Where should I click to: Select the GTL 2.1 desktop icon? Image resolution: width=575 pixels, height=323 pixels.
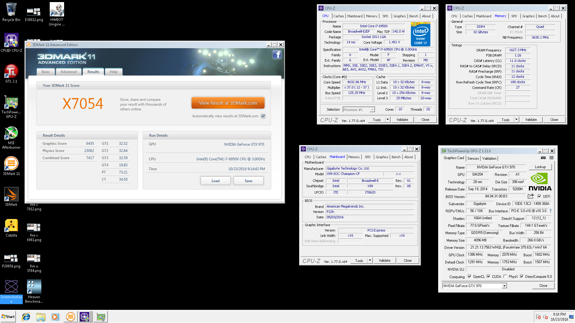click(x=11, y=73)
